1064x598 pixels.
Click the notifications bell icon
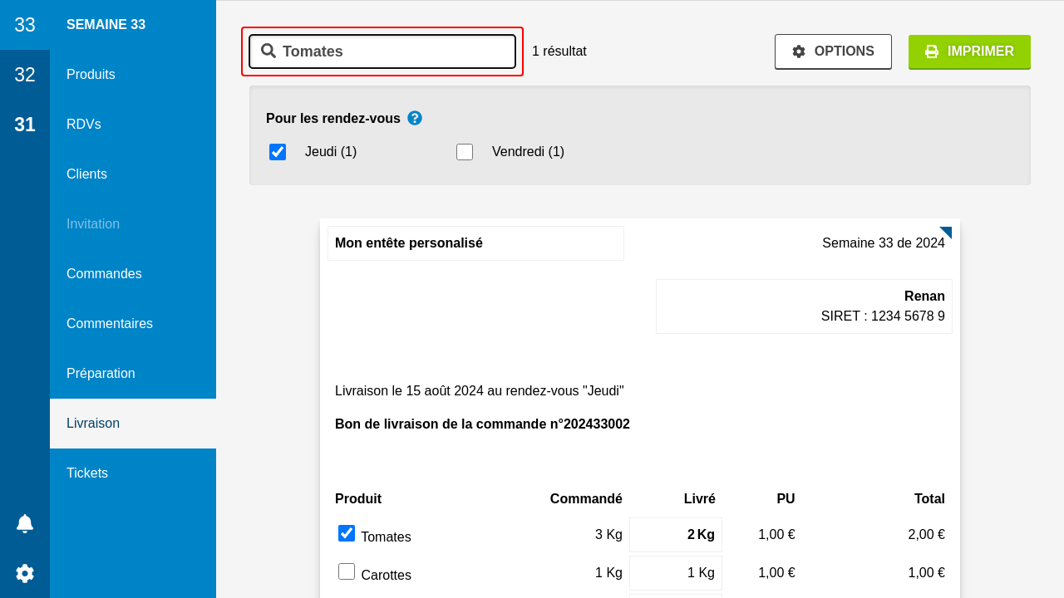coord(25,523)
